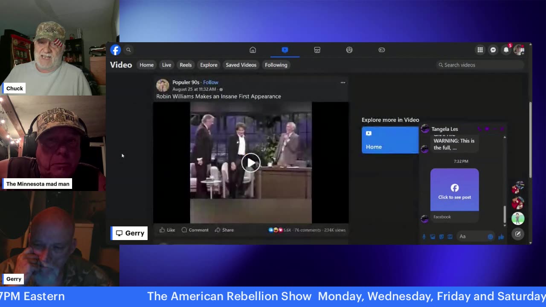
Task: Open the Facebook search magnifier icon
Action: click(128, 50)
